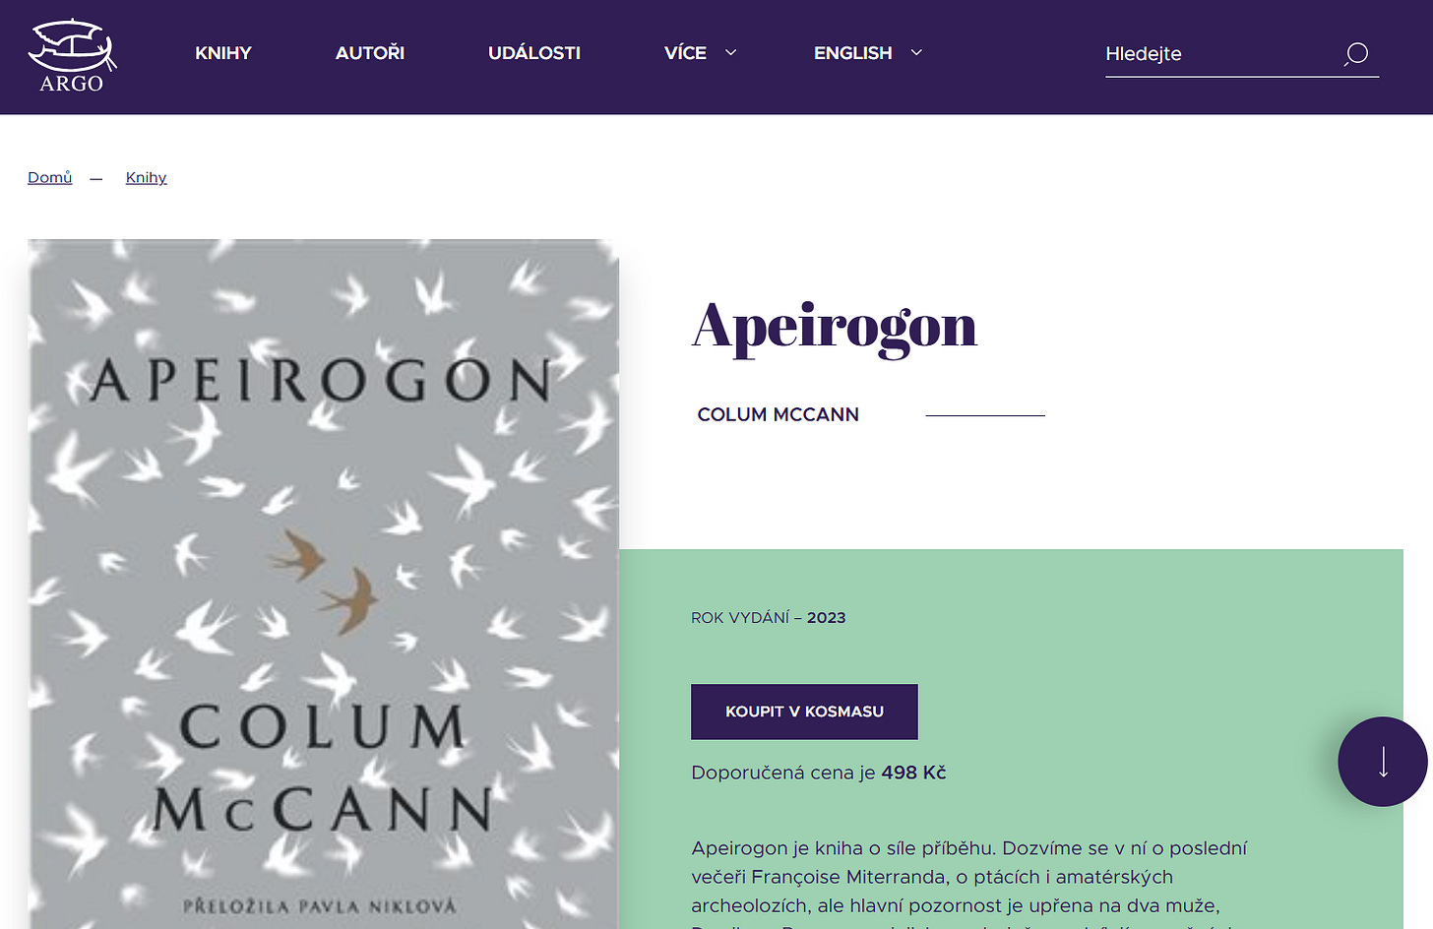This screenshot has height=929, width=1433.
Task: Switch language via ENGLISH label
Action: [852, 53]
